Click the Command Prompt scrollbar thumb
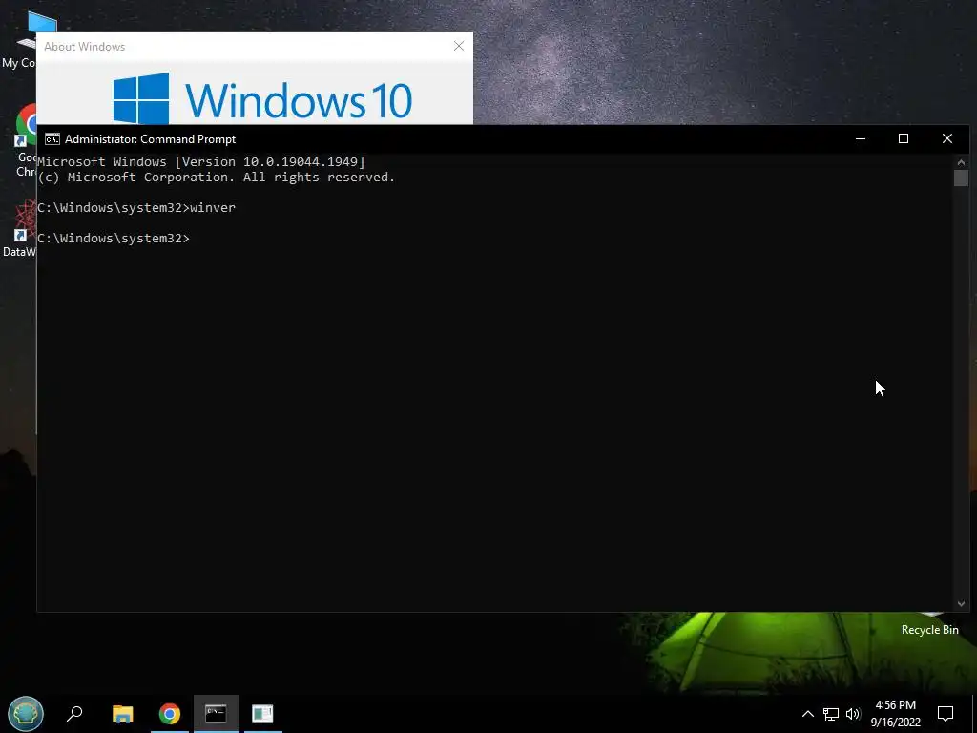 (x=961, y=178)
